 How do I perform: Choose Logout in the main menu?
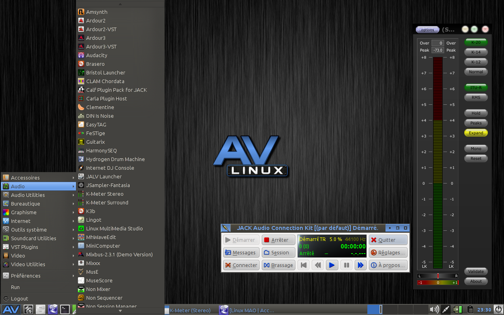tap(39, 298)
